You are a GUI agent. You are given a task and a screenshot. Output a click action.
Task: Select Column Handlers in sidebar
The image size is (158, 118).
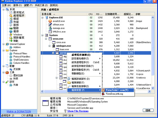click(x=21, y=63)
